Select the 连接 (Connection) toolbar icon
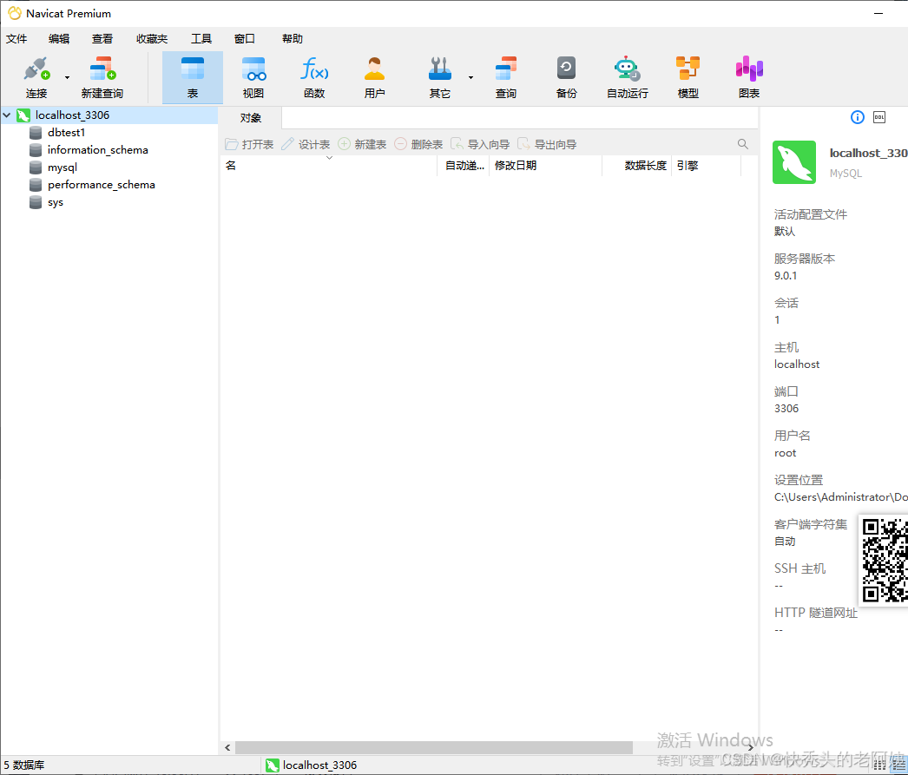This screenshot has height=775, width=908. (x=36, y=76)
